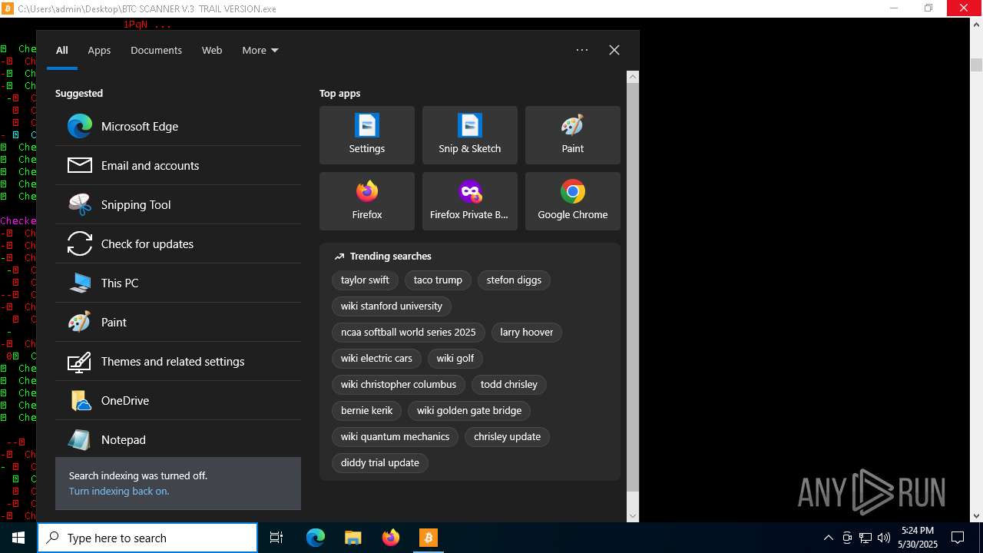The height and width of the screenshot is (553, 983).
Task: Open Snip & Sketch tile in Top apps
Action: pyautogui.click(x=470, y=135)
